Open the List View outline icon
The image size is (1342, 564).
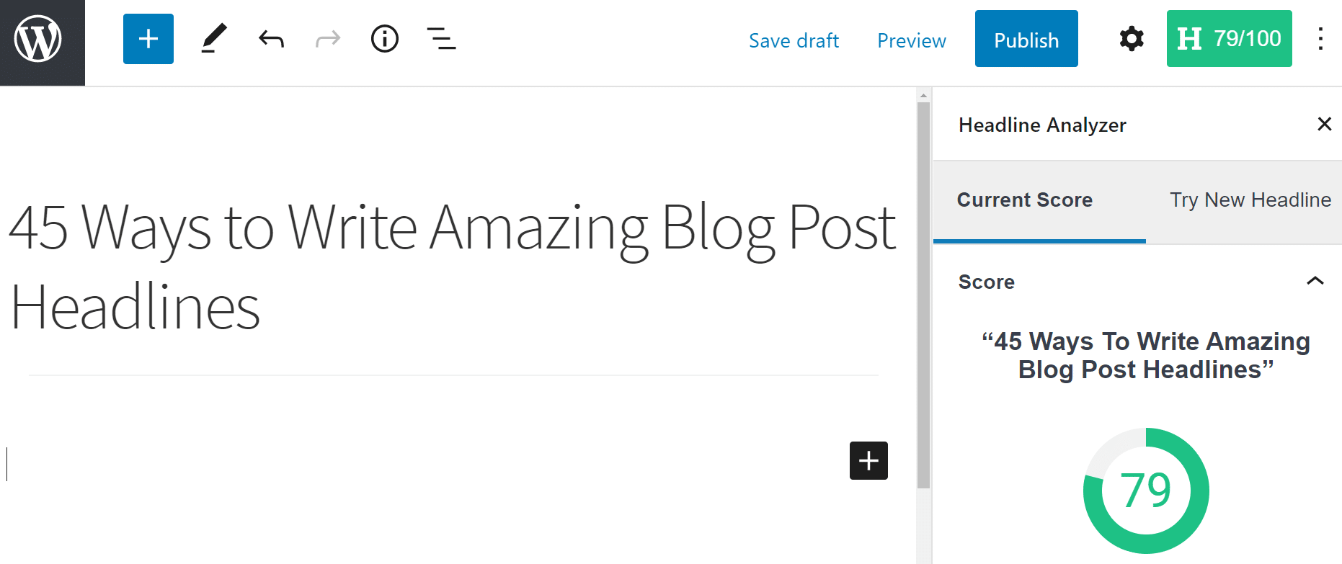pyautogui.click(x=441, y=39)
